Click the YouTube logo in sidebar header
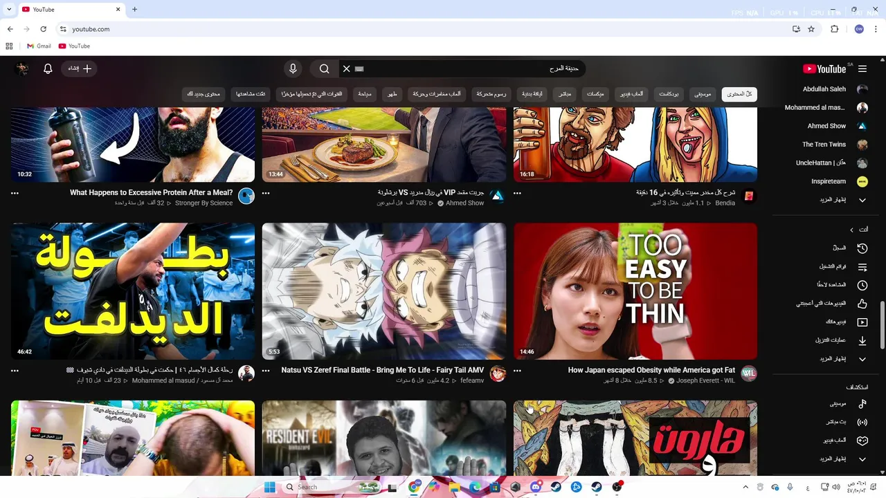Image resolution: width=886 pixels, height=498 pixels. [824, 68]
